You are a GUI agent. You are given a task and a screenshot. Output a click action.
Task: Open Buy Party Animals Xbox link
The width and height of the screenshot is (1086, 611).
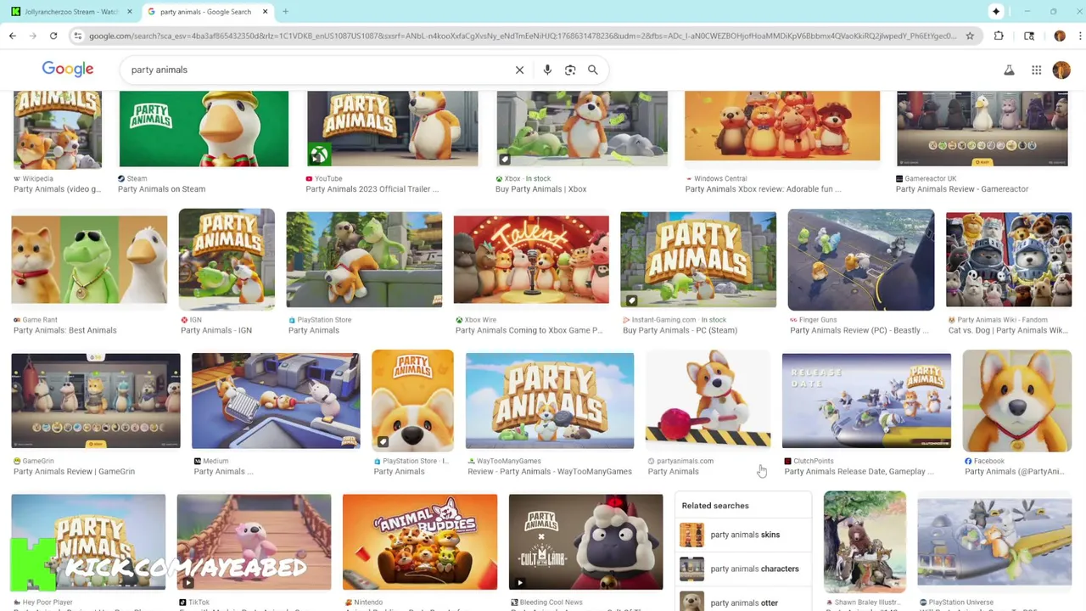coord(540,189)
